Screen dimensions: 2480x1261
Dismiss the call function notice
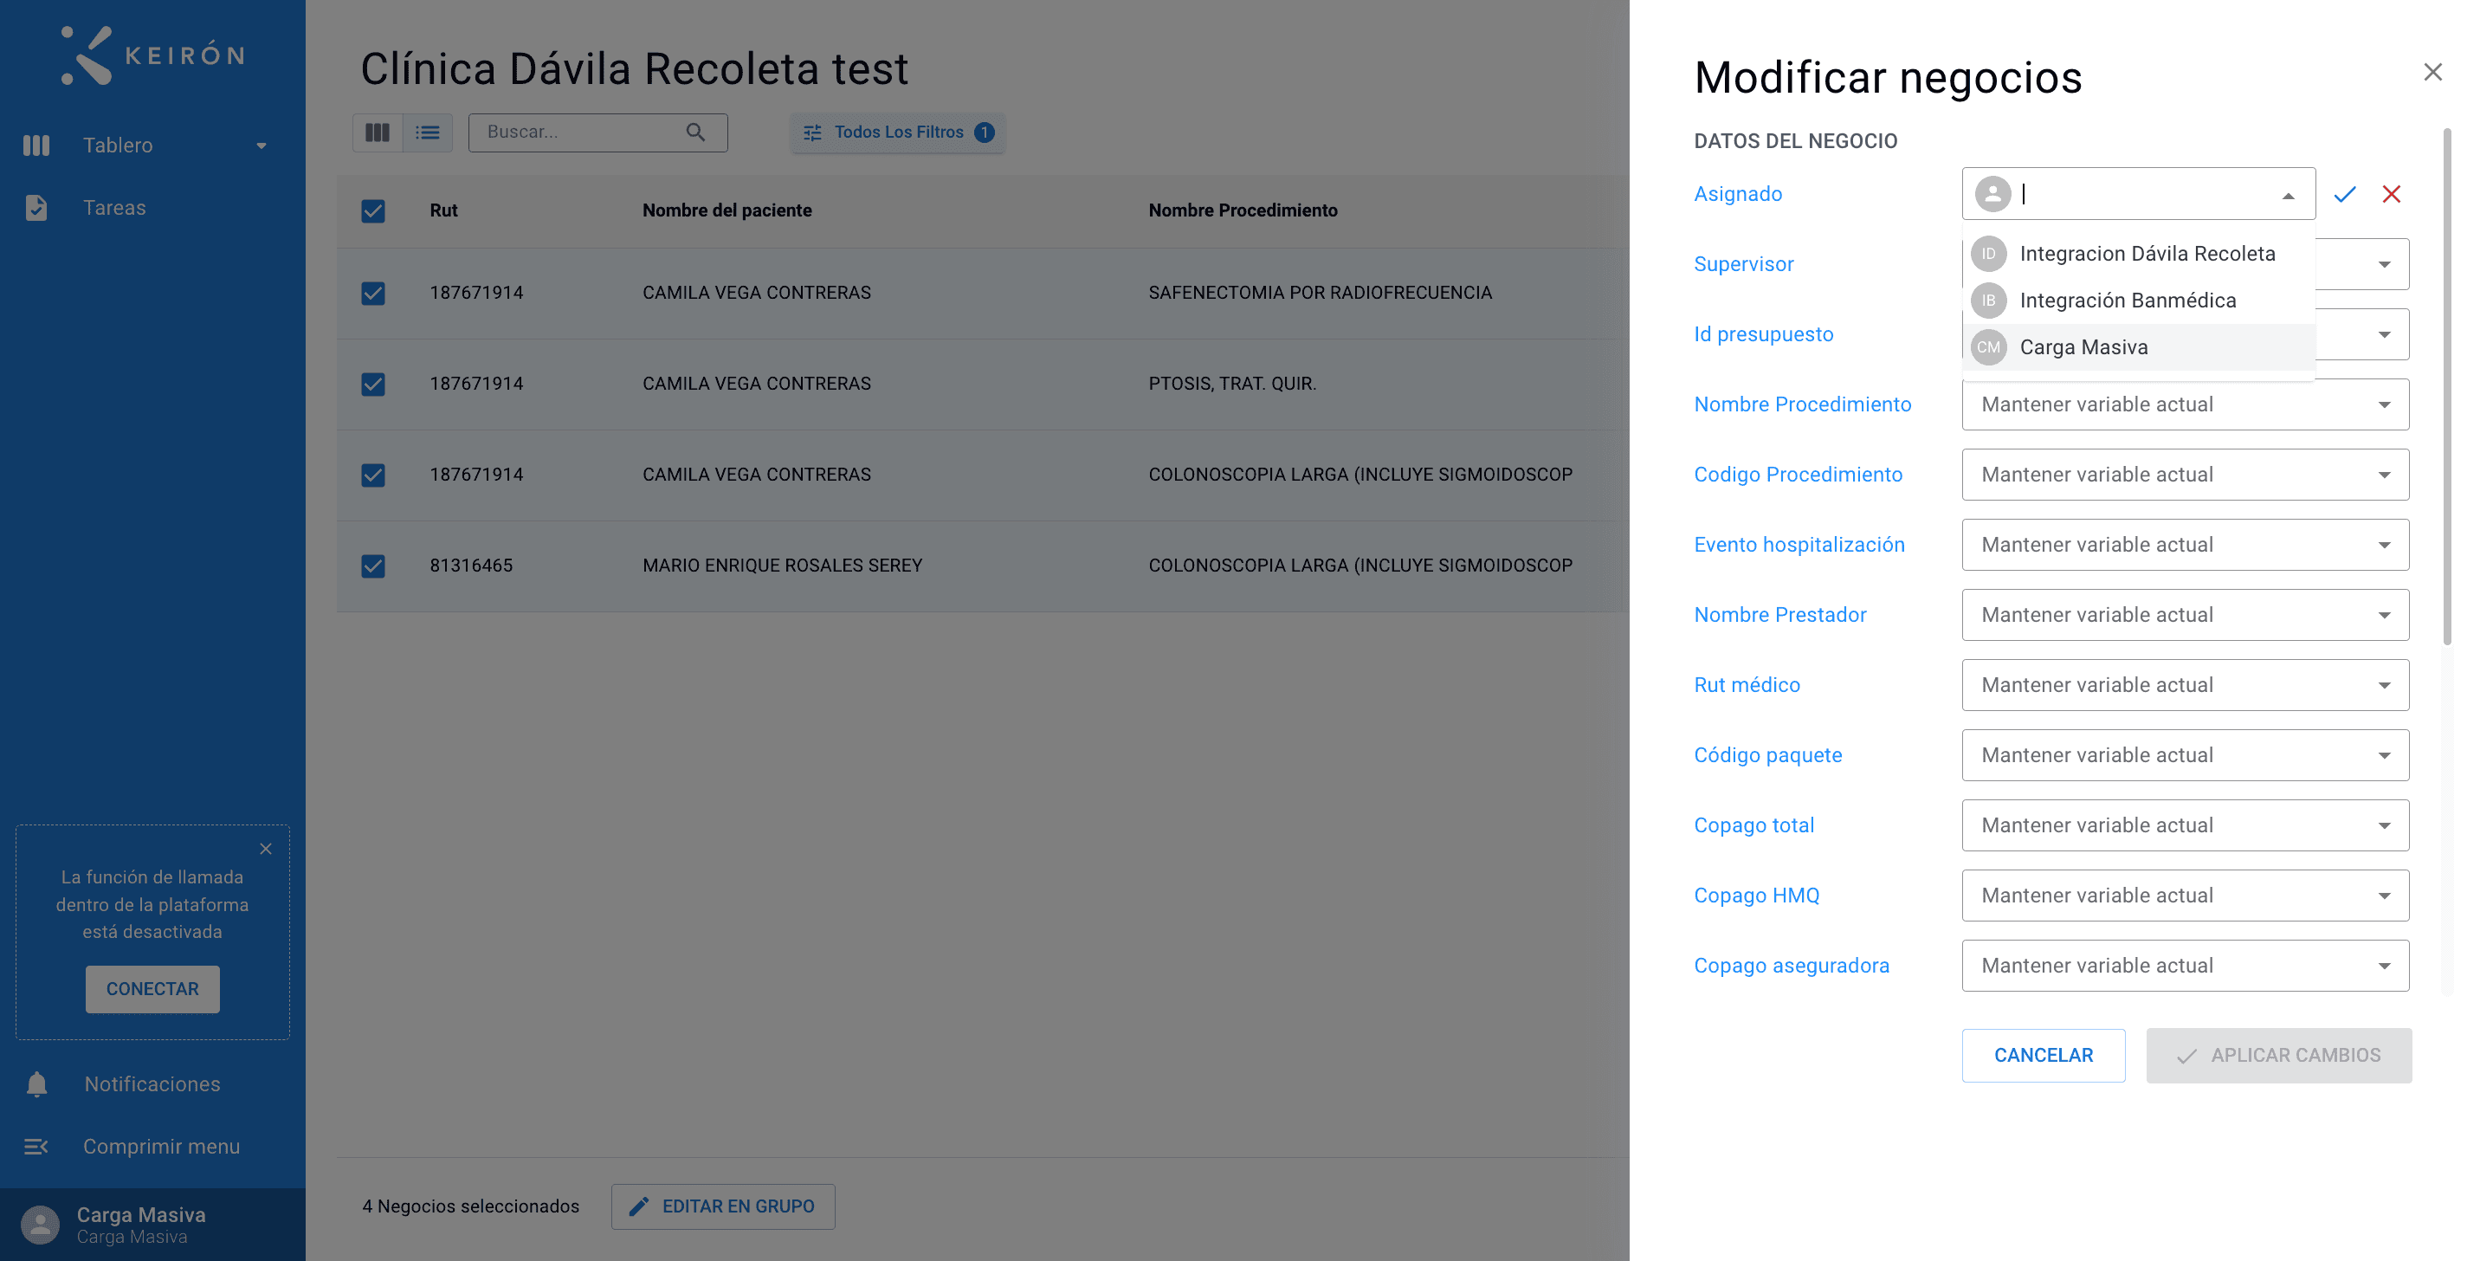(266, 849)
